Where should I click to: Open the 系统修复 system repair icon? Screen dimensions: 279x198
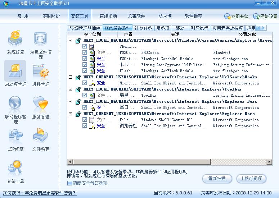tap(15, 38)
